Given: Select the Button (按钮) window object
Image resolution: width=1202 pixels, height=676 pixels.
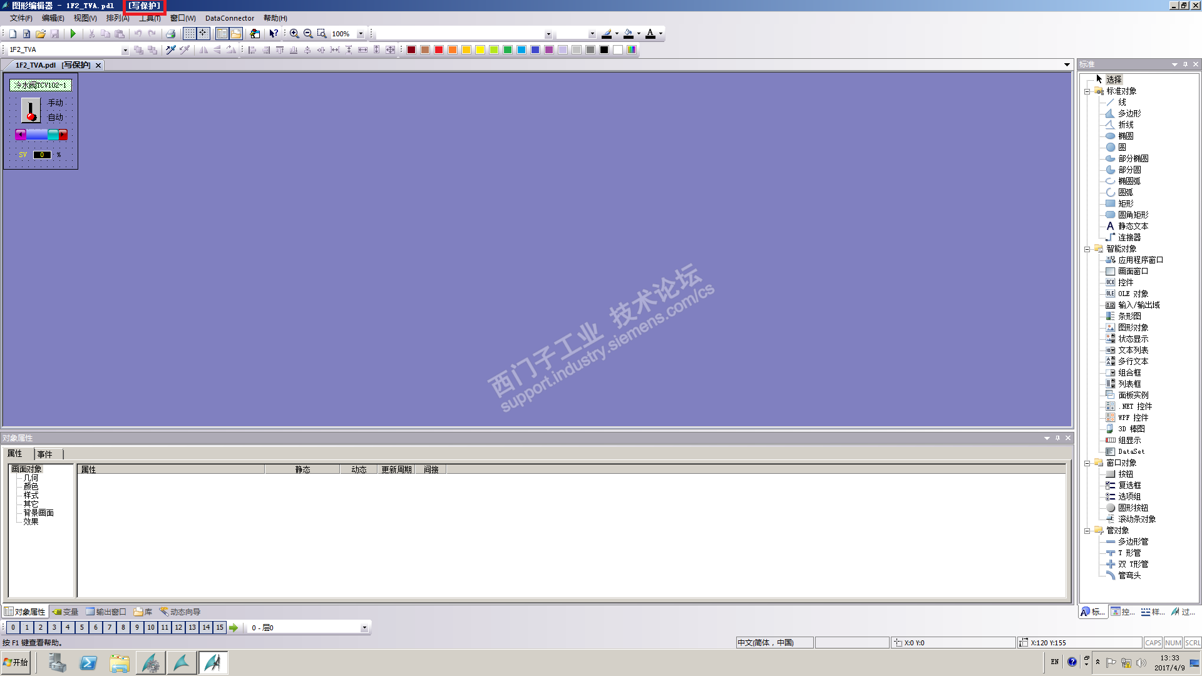Looking at the screenshot, I should pos(1125,474).
